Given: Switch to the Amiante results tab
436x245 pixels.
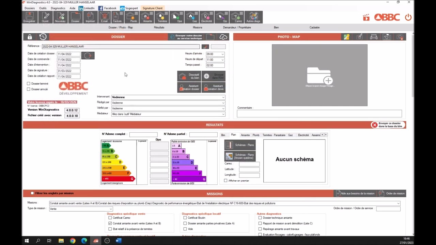Looking at the screenshot, I should [245, 135].
